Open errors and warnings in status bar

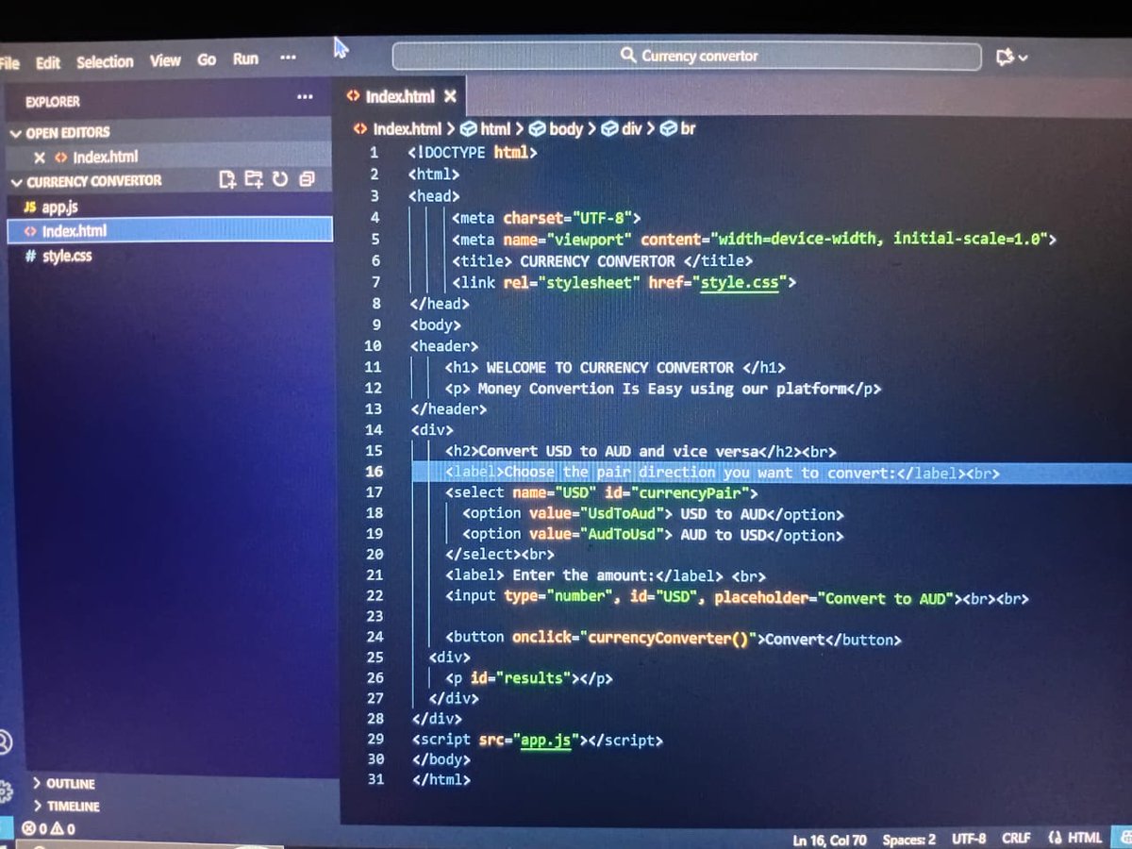[49, 829]
